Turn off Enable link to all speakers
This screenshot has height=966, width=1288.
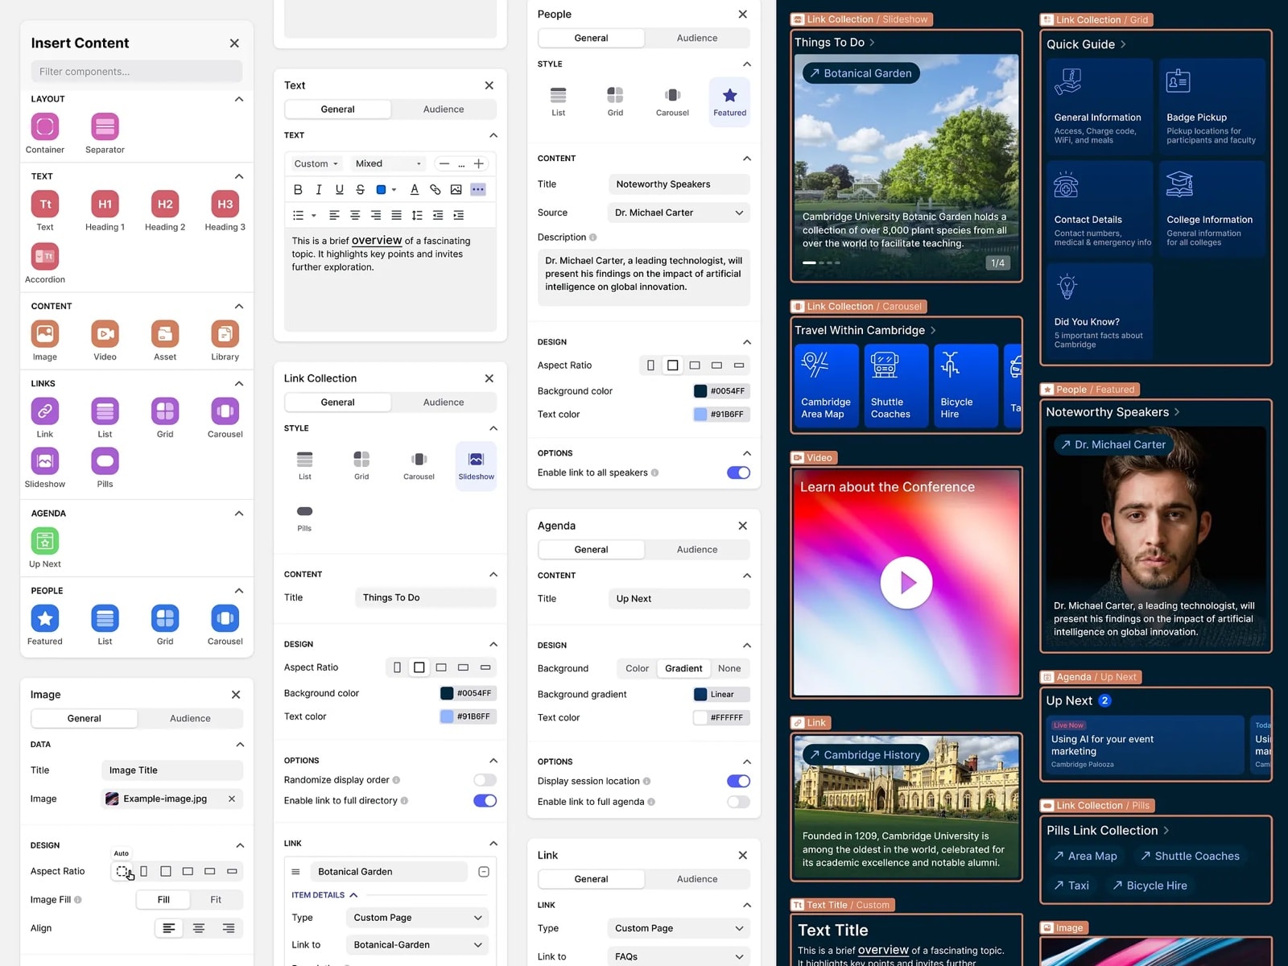tap(738, 473)
